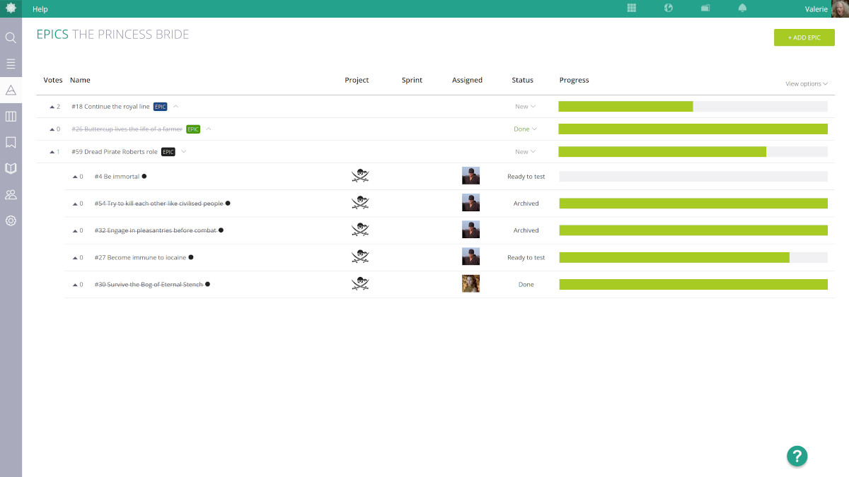Select the epics triangle sidebar icon

pos(11,90)
